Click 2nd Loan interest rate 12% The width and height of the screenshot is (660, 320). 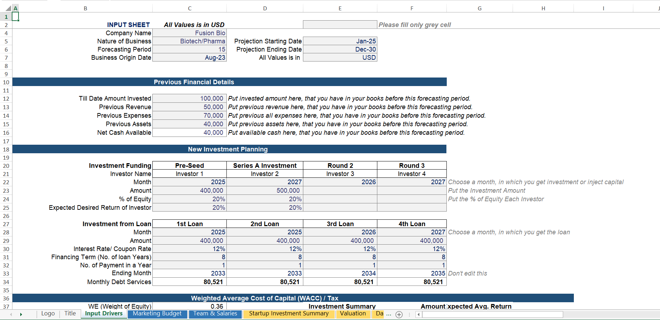(x=265, y=249)
